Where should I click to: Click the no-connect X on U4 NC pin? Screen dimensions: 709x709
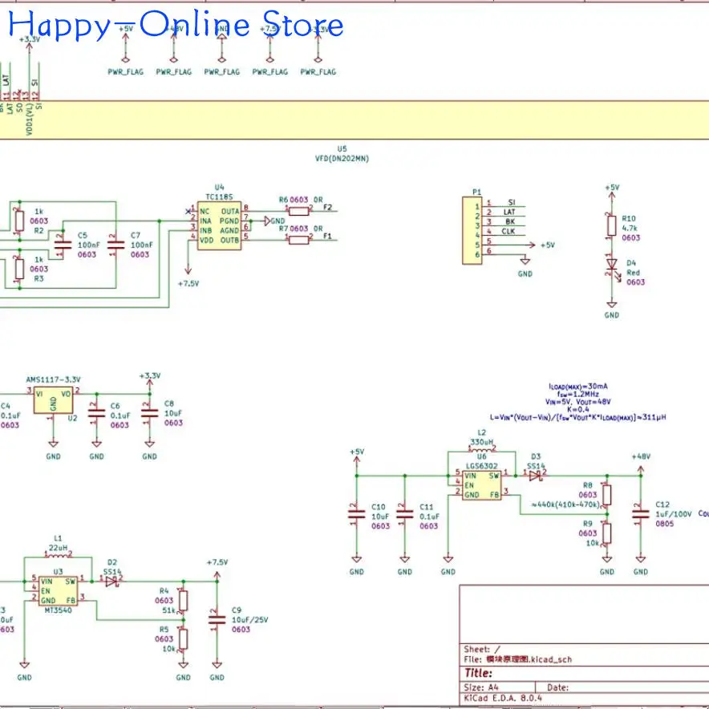[x=188, y=211]
